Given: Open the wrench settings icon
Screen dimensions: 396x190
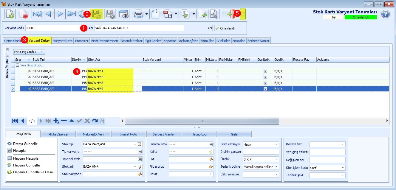Looking at the screenshot, I should [214, 14].
